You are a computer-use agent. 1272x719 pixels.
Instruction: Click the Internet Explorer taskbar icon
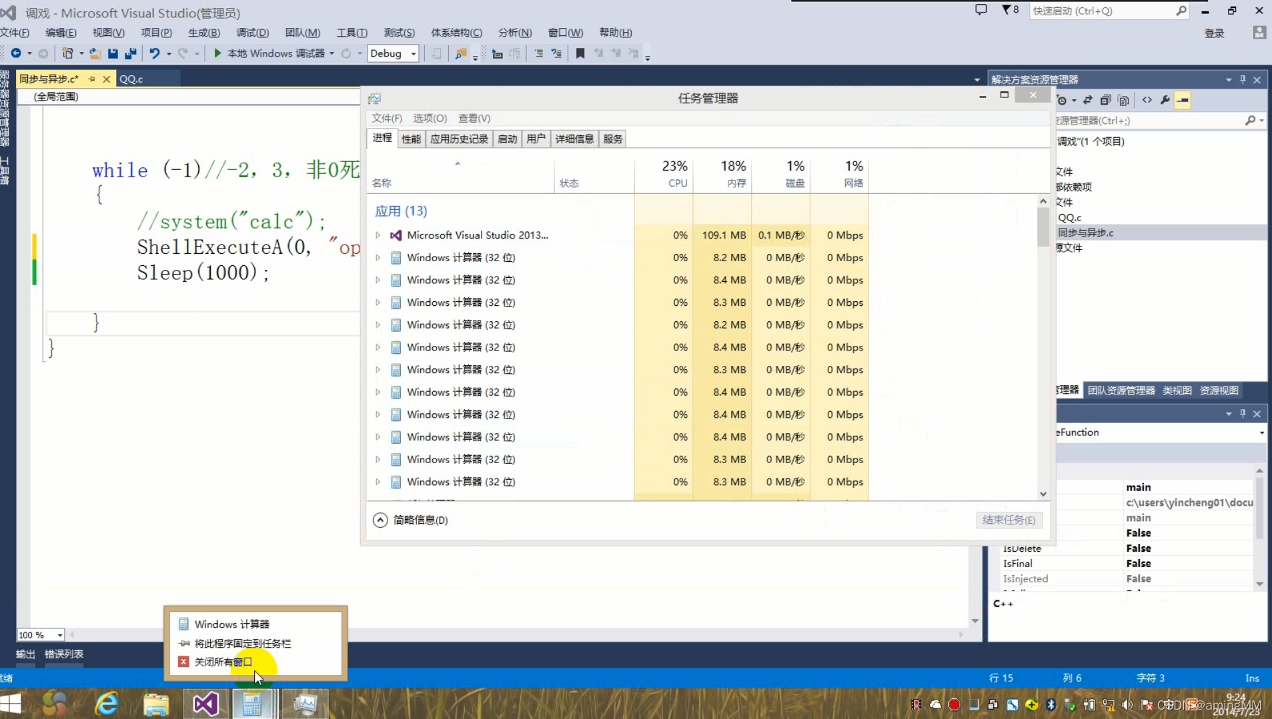[x=107, y=704]
